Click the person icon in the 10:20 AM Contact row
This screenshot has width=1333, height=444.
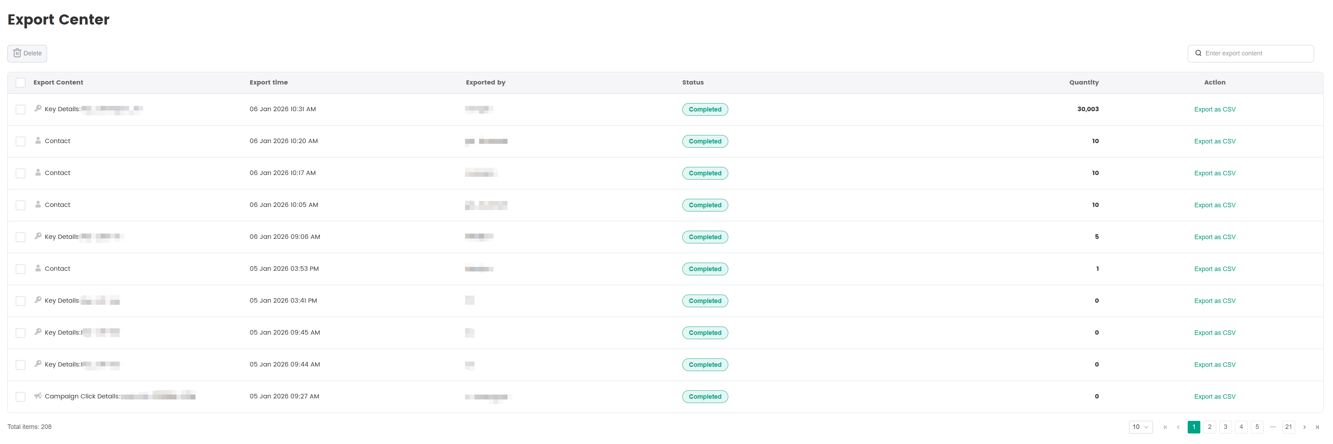[38, 141]
